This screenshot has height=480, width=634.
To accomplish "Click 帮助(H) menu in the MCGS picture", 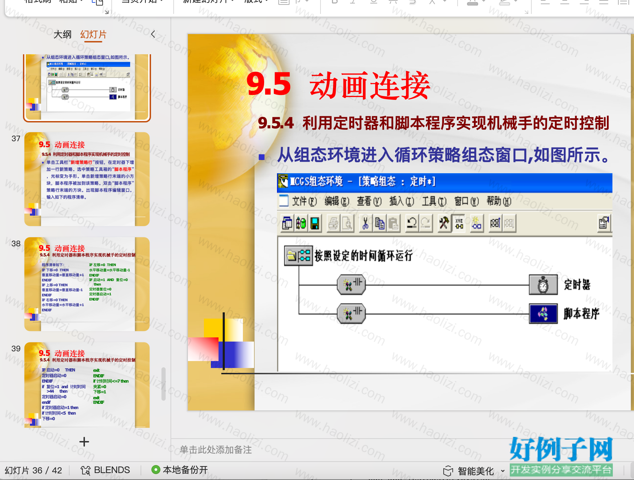I will point(499,201).
